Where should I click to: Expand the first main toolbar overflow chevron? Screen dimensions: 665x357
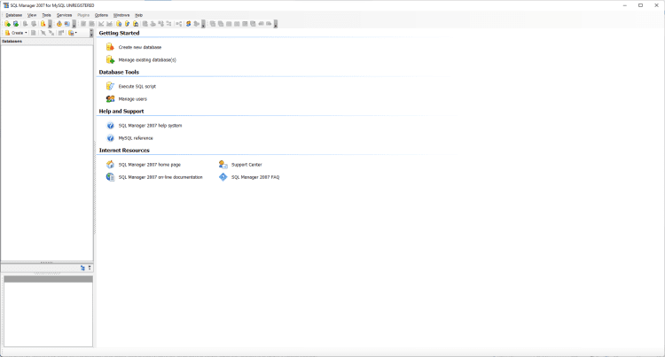[x=50, y=24]
